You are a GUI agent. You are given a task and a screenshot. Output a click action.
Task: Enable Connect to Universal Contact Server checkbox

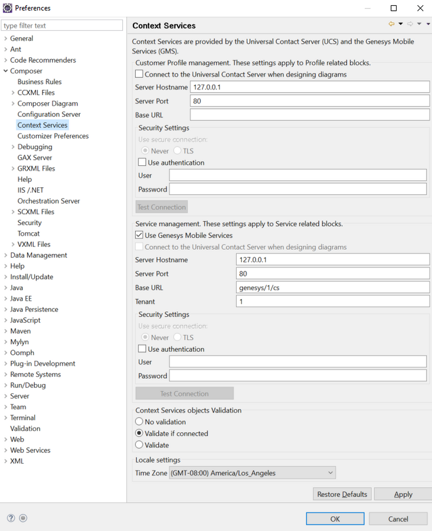coord(139,74)
